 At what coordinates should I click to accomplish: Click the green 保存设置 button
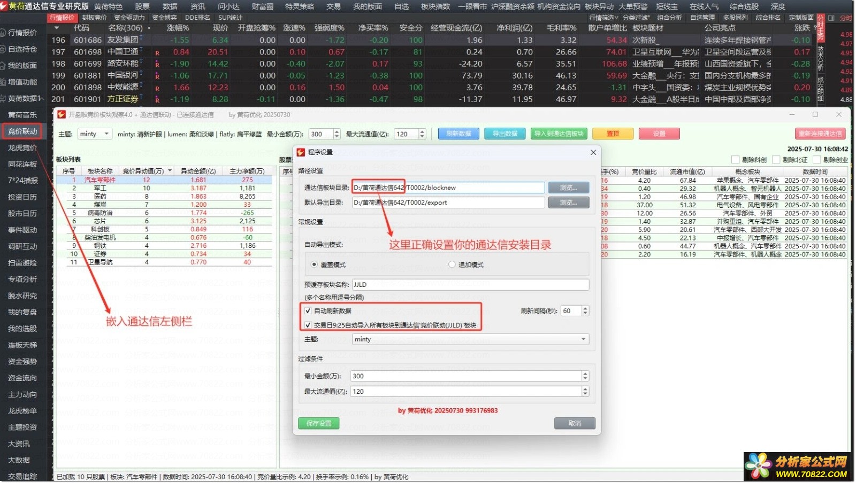point(318,423)
